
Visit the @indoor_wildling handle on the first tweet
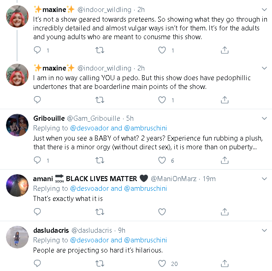point(104,10)
